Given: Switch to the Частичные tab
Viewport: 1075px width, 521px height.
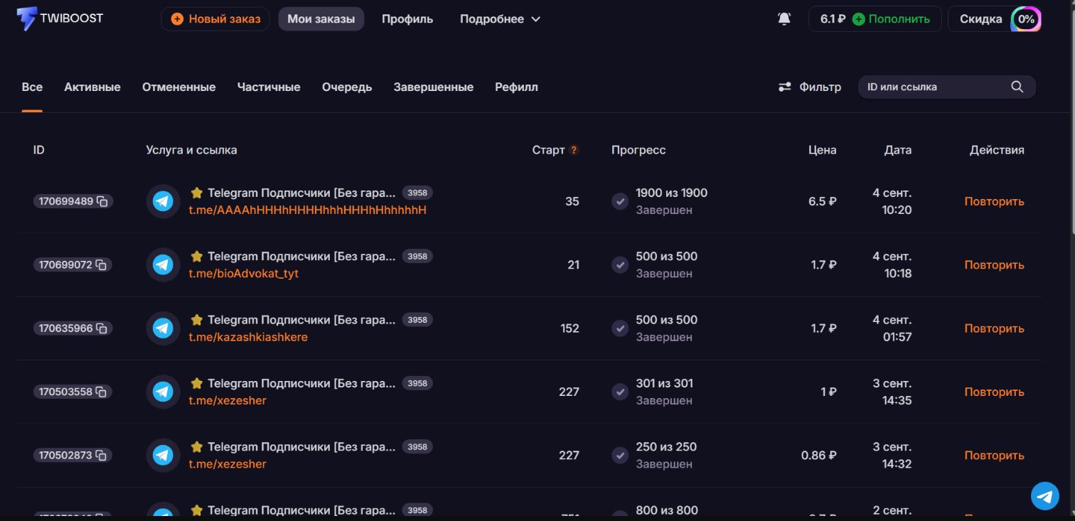Looking at the screenshot, I should pyautogui.click(x=269, y=87).
